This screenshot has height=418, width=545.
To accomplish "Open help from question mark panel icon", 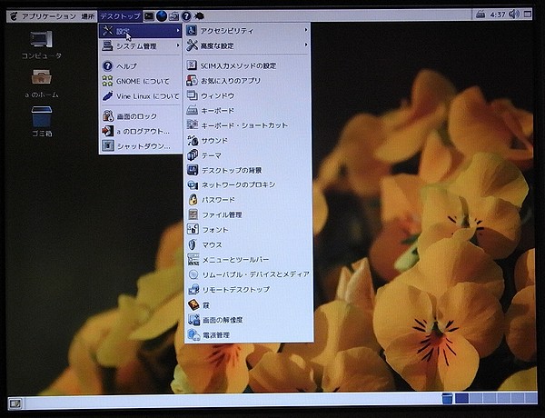I will click(x=186, y=16).
